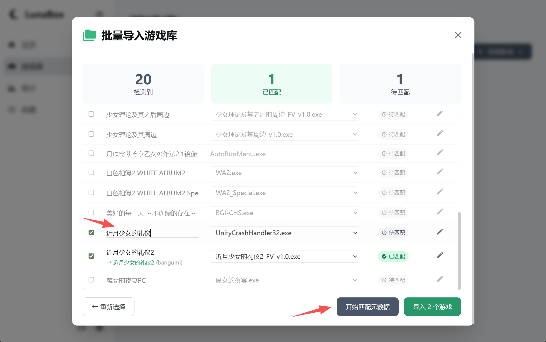The width and height of the screenshot is (546, 342).
Task: Enable checkbox for 魔女的夜宴PC
Action: pos(91,280)
